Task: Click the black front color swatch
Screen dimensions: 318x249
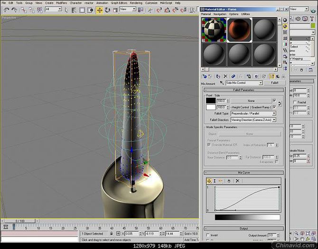Action: click(x=211, y=101)
